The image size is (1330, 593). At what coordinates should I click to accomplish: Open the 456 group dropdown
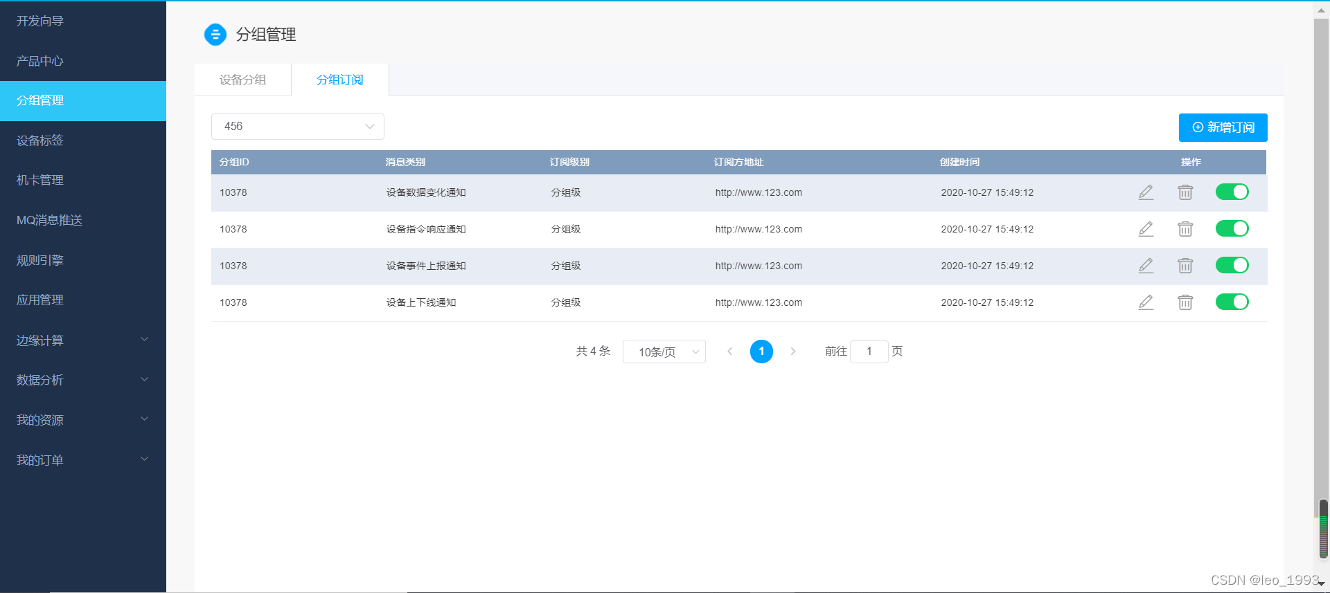(298, 127)
